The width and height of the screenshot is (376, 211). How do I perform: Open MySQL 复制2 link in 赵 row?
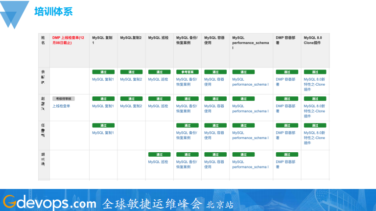(131, 106)
